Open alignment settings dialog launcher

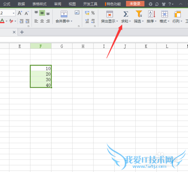[79, 26]
